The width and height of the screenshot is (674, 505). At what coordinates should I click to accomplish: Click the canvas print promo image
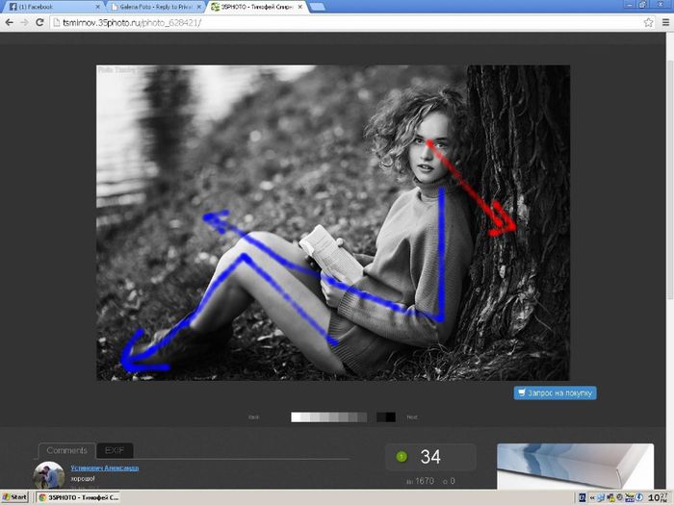pyautogui.click(x=575, y=467)
